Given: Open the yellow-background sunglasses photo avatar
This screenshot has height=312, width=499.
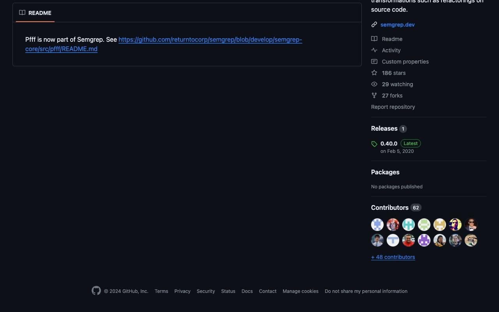Looking at the screenshot, I should tap(455, 225).
